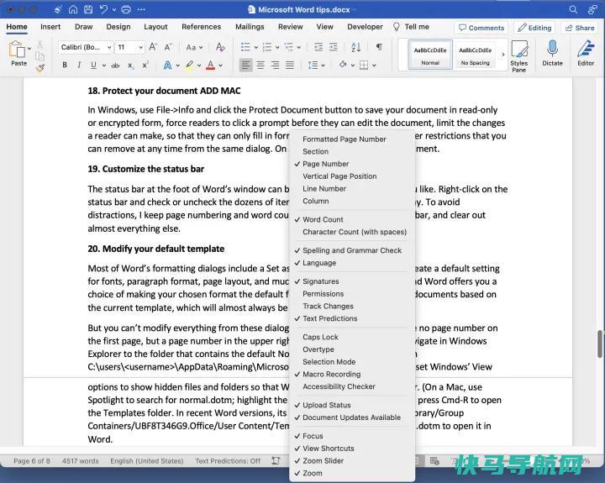Center align the paragraph

coord(260,65)
